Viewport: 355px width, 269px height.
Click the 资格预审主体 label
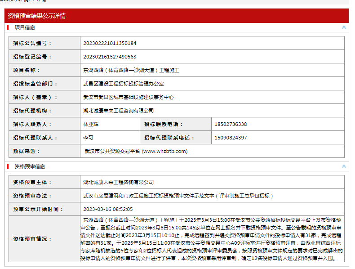point(32,182)
